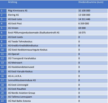Click the value 69 000 for AS Vireen
The width and height of the screenshot is (108, 103).
(82, 28)
